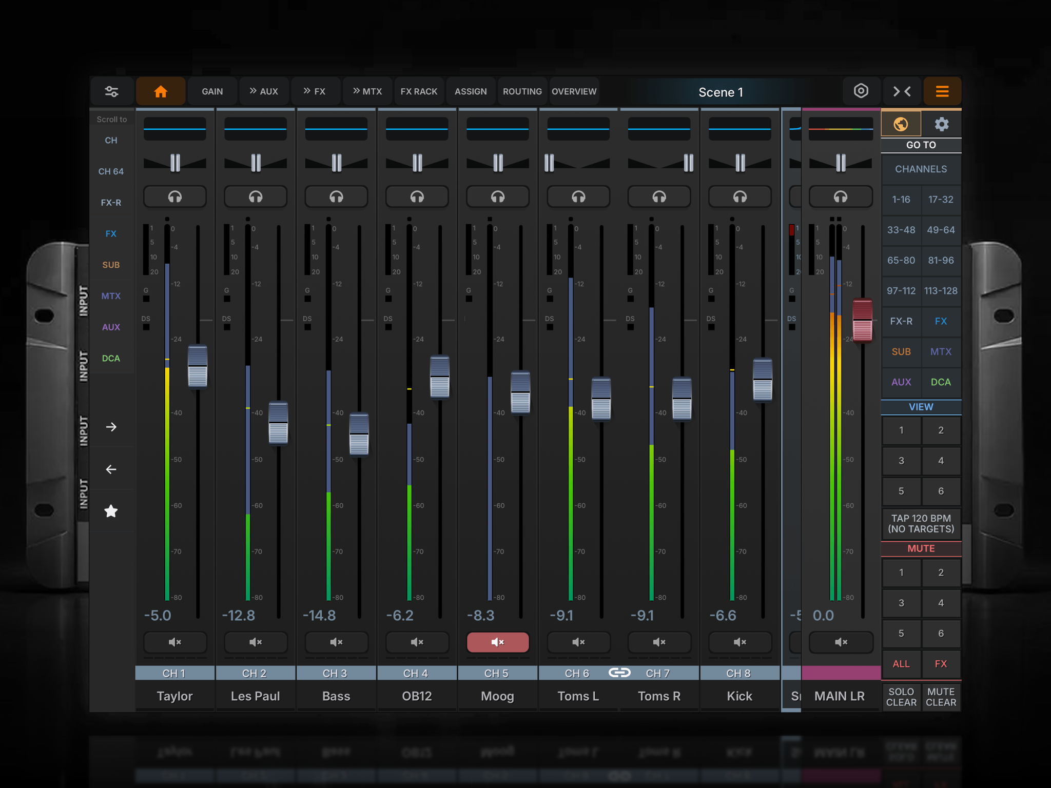1051x788 pixels.
Task: Tap the TAP 120 BPM button
Action: point(921,524)
